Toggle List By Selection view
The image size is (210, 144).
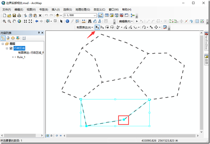click(18, 38)
